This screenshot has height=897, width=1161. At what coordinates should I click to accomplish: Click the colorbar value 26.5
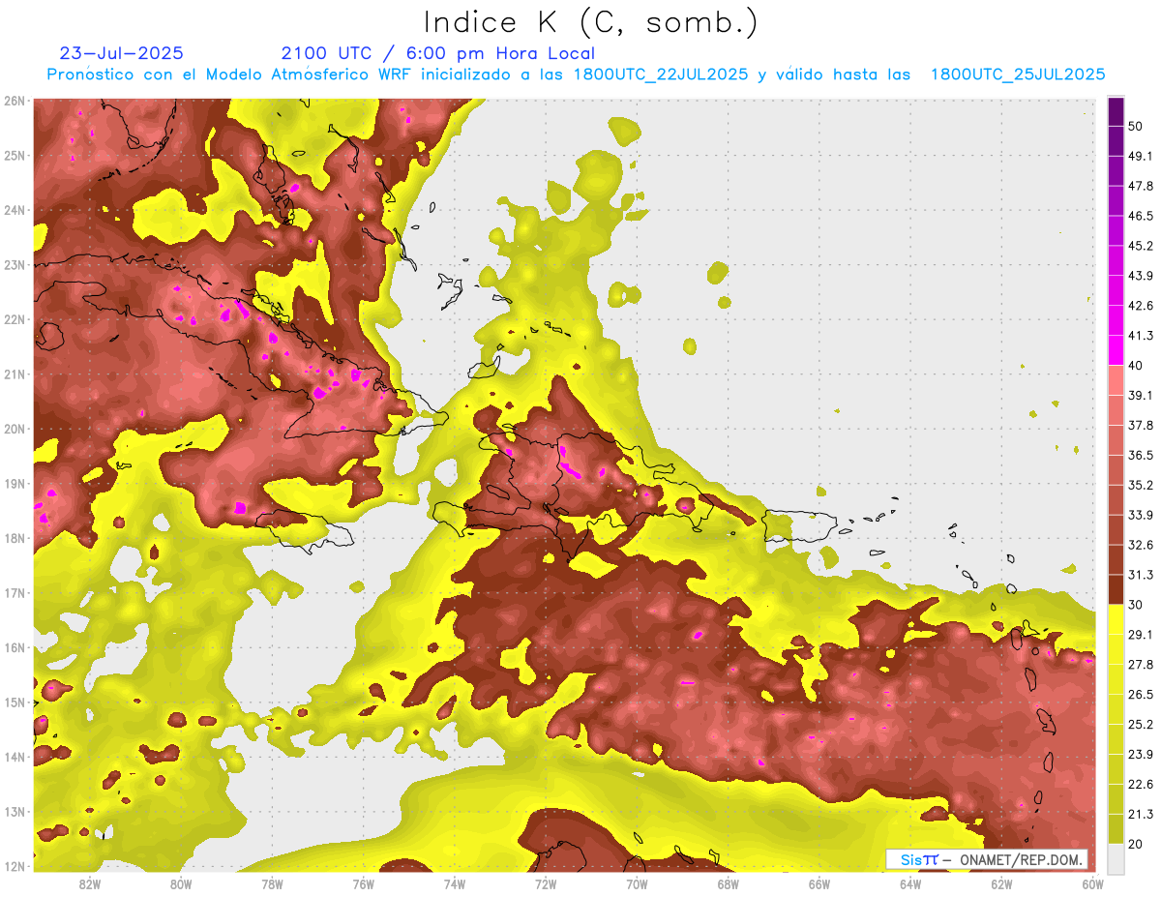click(x=1141, y=695)
